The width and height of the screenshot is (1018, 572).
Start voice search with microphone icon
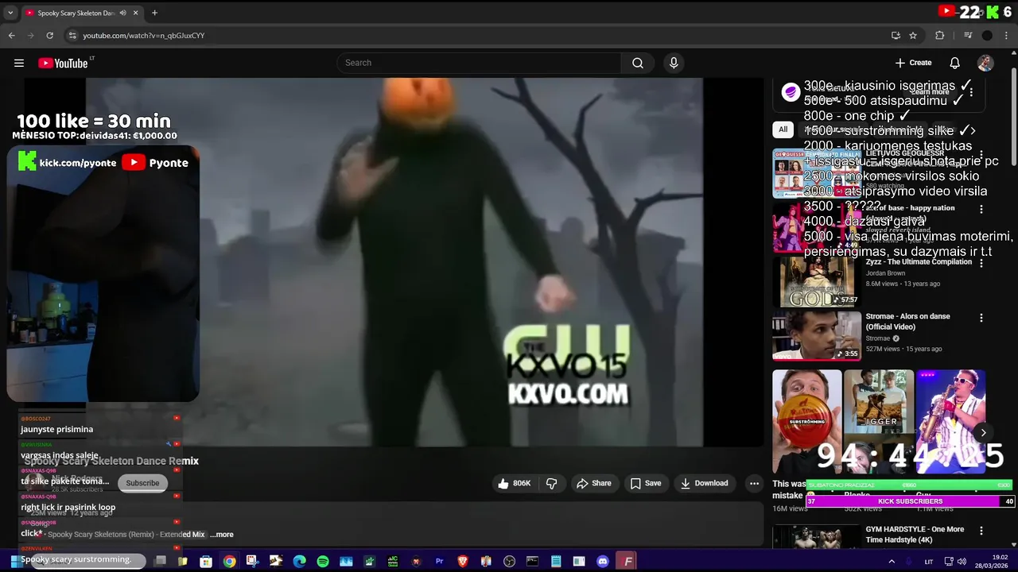(x=674, y=63)
